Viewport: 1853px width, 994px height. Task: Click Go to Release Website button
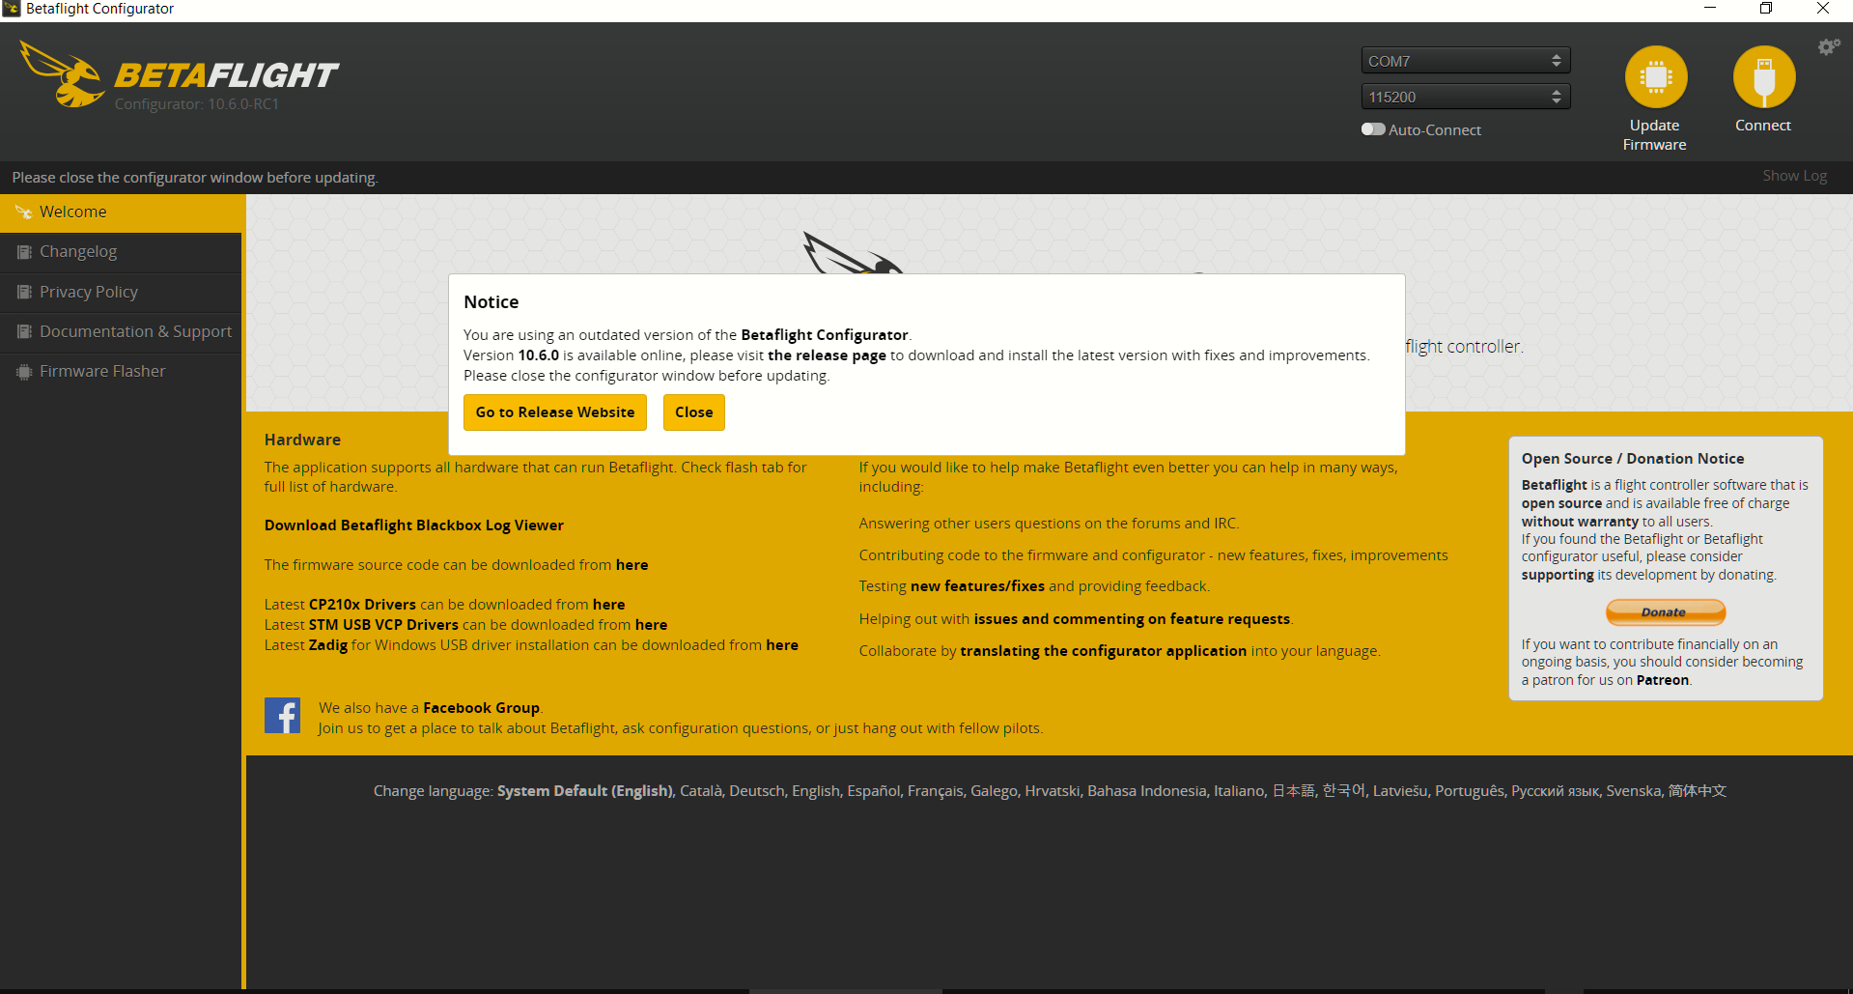pyautogui.click(x=555, y=412)
